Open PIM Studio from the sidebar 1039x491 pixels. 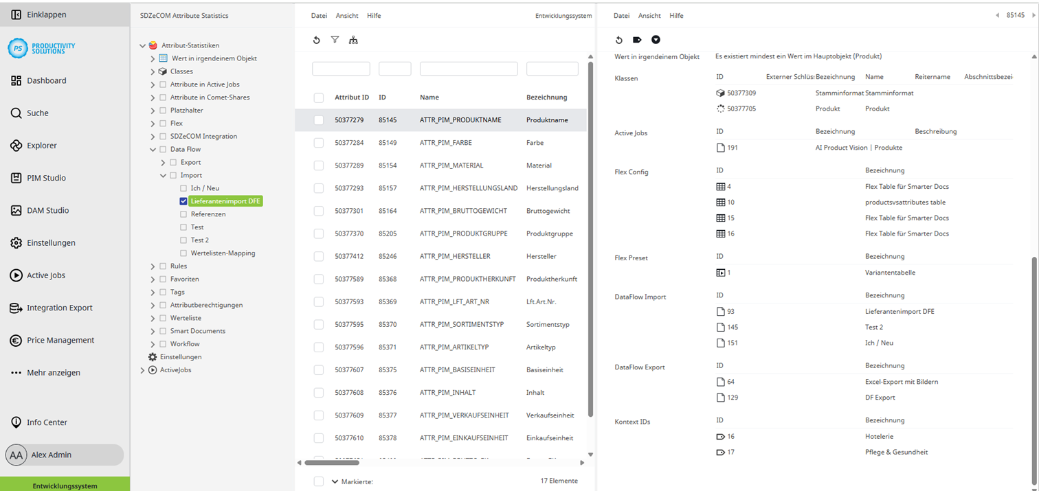[16, 177]
